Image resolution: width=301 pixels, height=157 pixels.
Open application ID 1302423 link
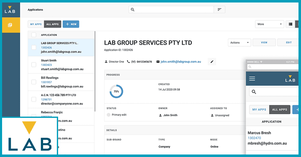pyautogui.click(x=46, y=65)
